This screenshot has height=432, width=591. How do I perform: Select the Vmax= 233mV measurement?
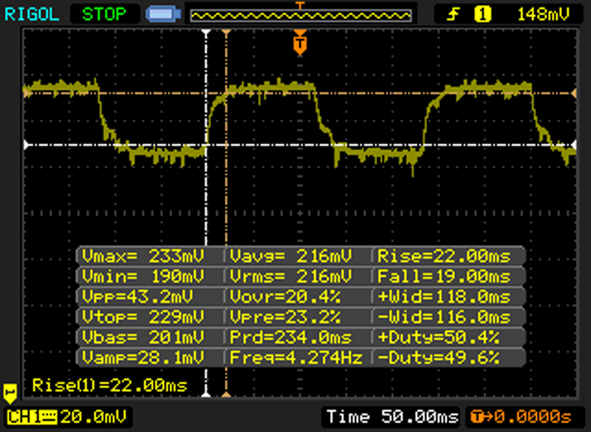click(143, 256)
